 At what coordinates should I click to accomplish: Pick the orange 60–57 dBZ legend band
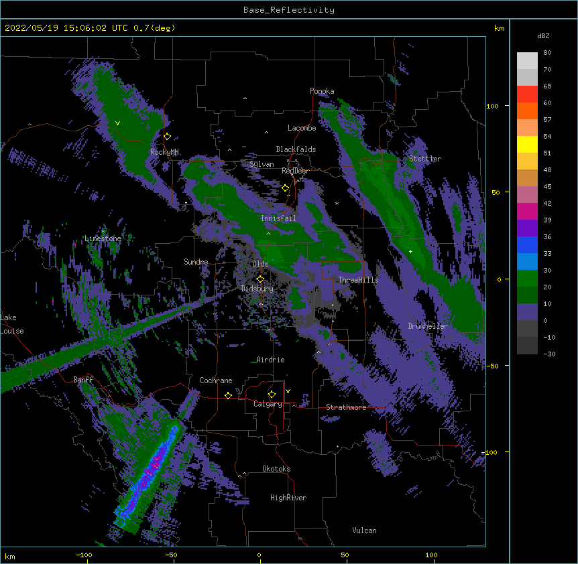[527, 111]
